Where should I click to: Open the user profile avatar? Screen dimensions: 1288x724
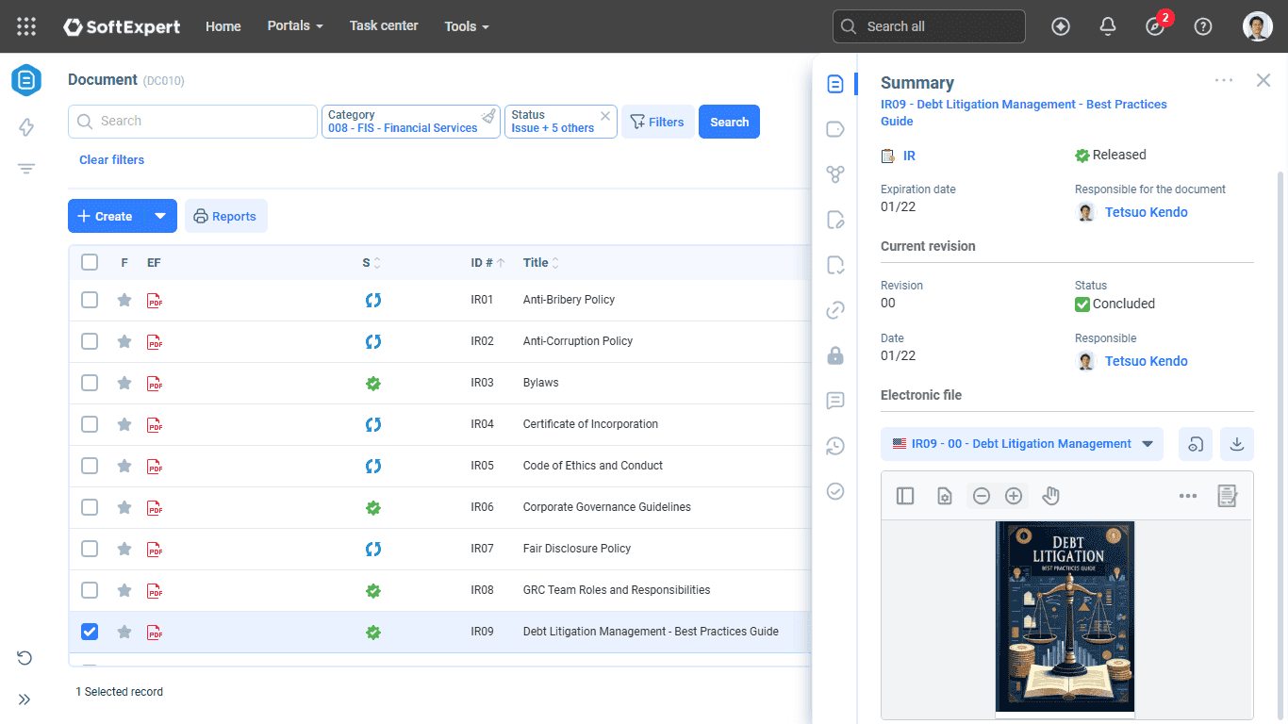[x=1258, y=26]
